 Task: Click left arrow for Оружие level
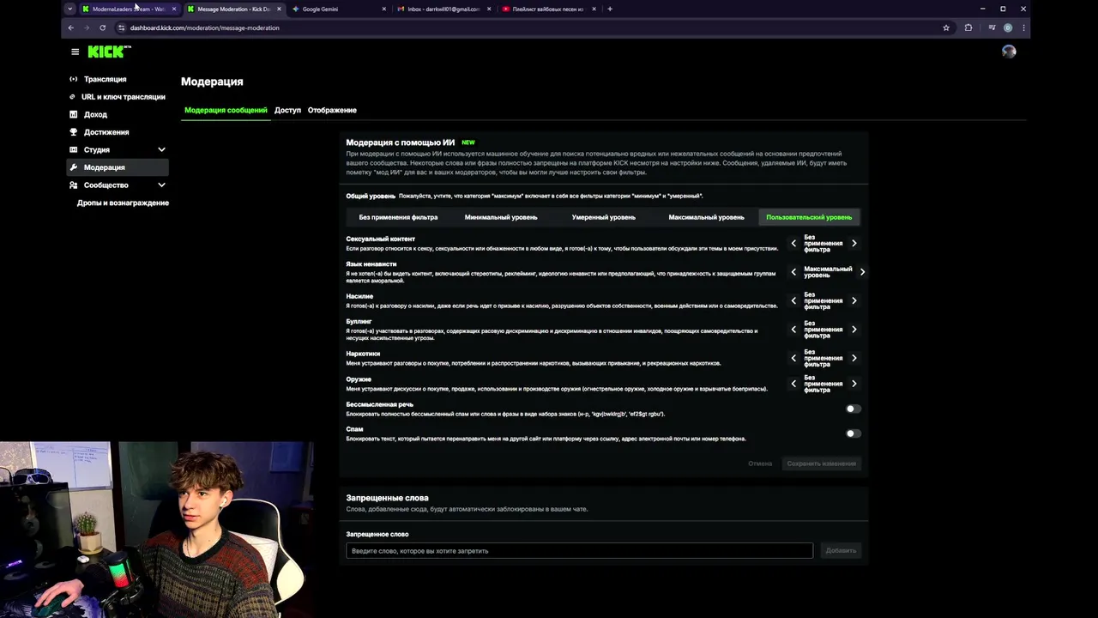pos(793,384)
